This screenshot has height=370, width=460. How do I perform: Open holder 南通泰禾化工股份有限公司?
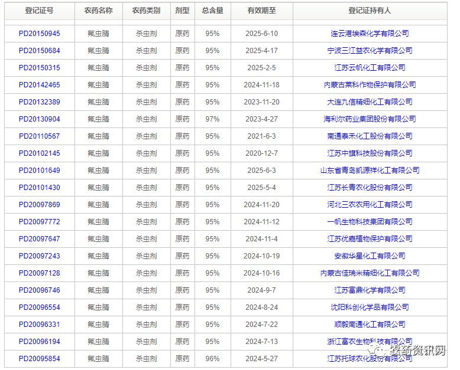click(370, 136)
